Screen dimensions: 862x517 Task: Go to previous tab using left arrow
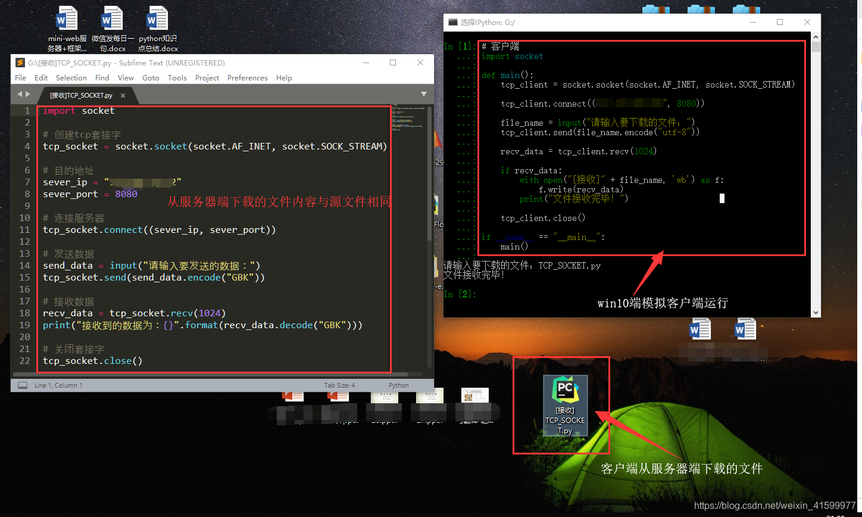[x=19, y=94]
